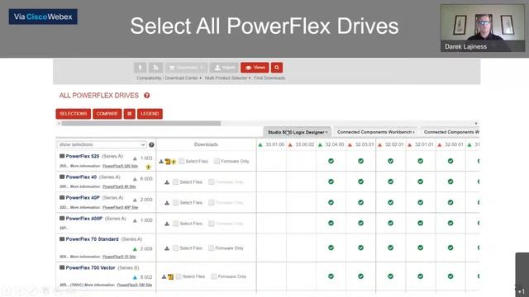This screenshot has width=529, height=297.
Task: Follow the PowerFlex 700 Site link
Action: [134, 285]
